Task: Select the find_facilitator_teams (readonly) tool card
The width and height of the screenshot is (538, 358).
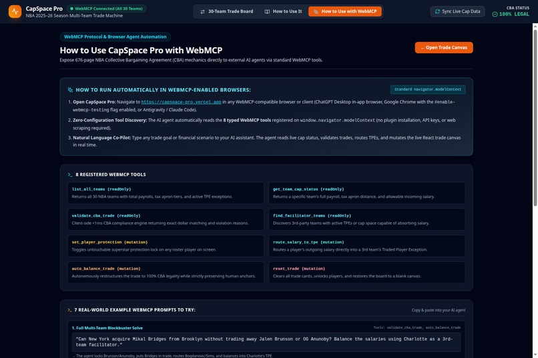Action: click(x=366, y=219)
